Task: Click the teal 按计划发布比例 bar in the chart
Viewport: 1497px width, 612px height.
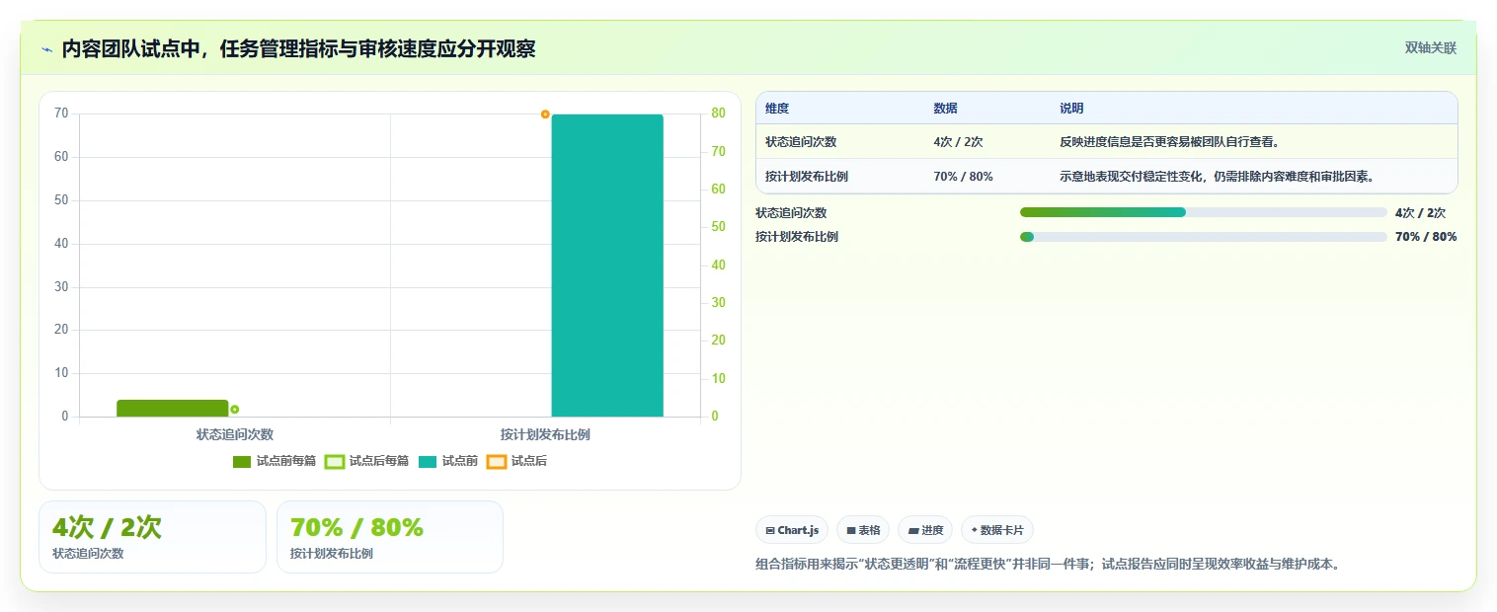Action: pyautogui.click(x=607, y=266)
